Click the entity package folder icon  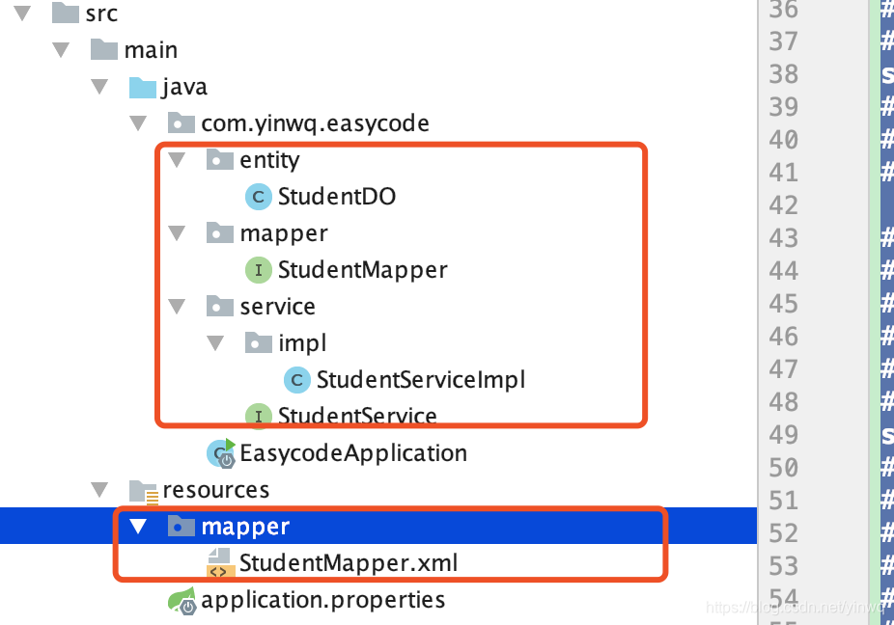[220, 159]
